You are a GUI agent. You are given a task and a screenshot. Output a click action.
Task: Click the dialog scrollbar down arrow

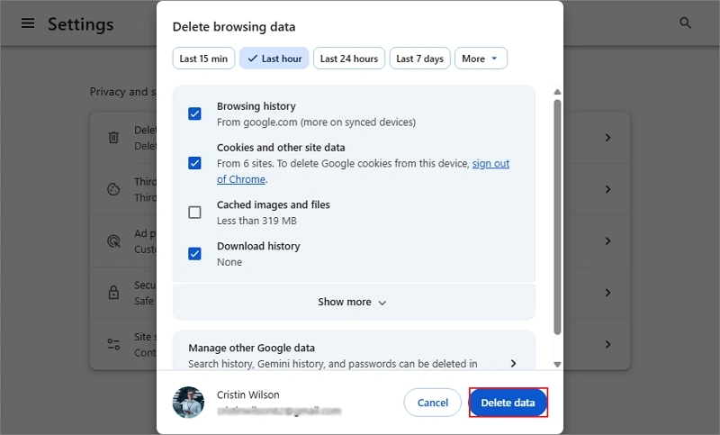(x=557, y=364)
